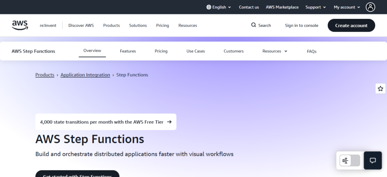Follow the Products breadcrumb link
Viewport: 387px width, 177px height.
coord(45,75)
